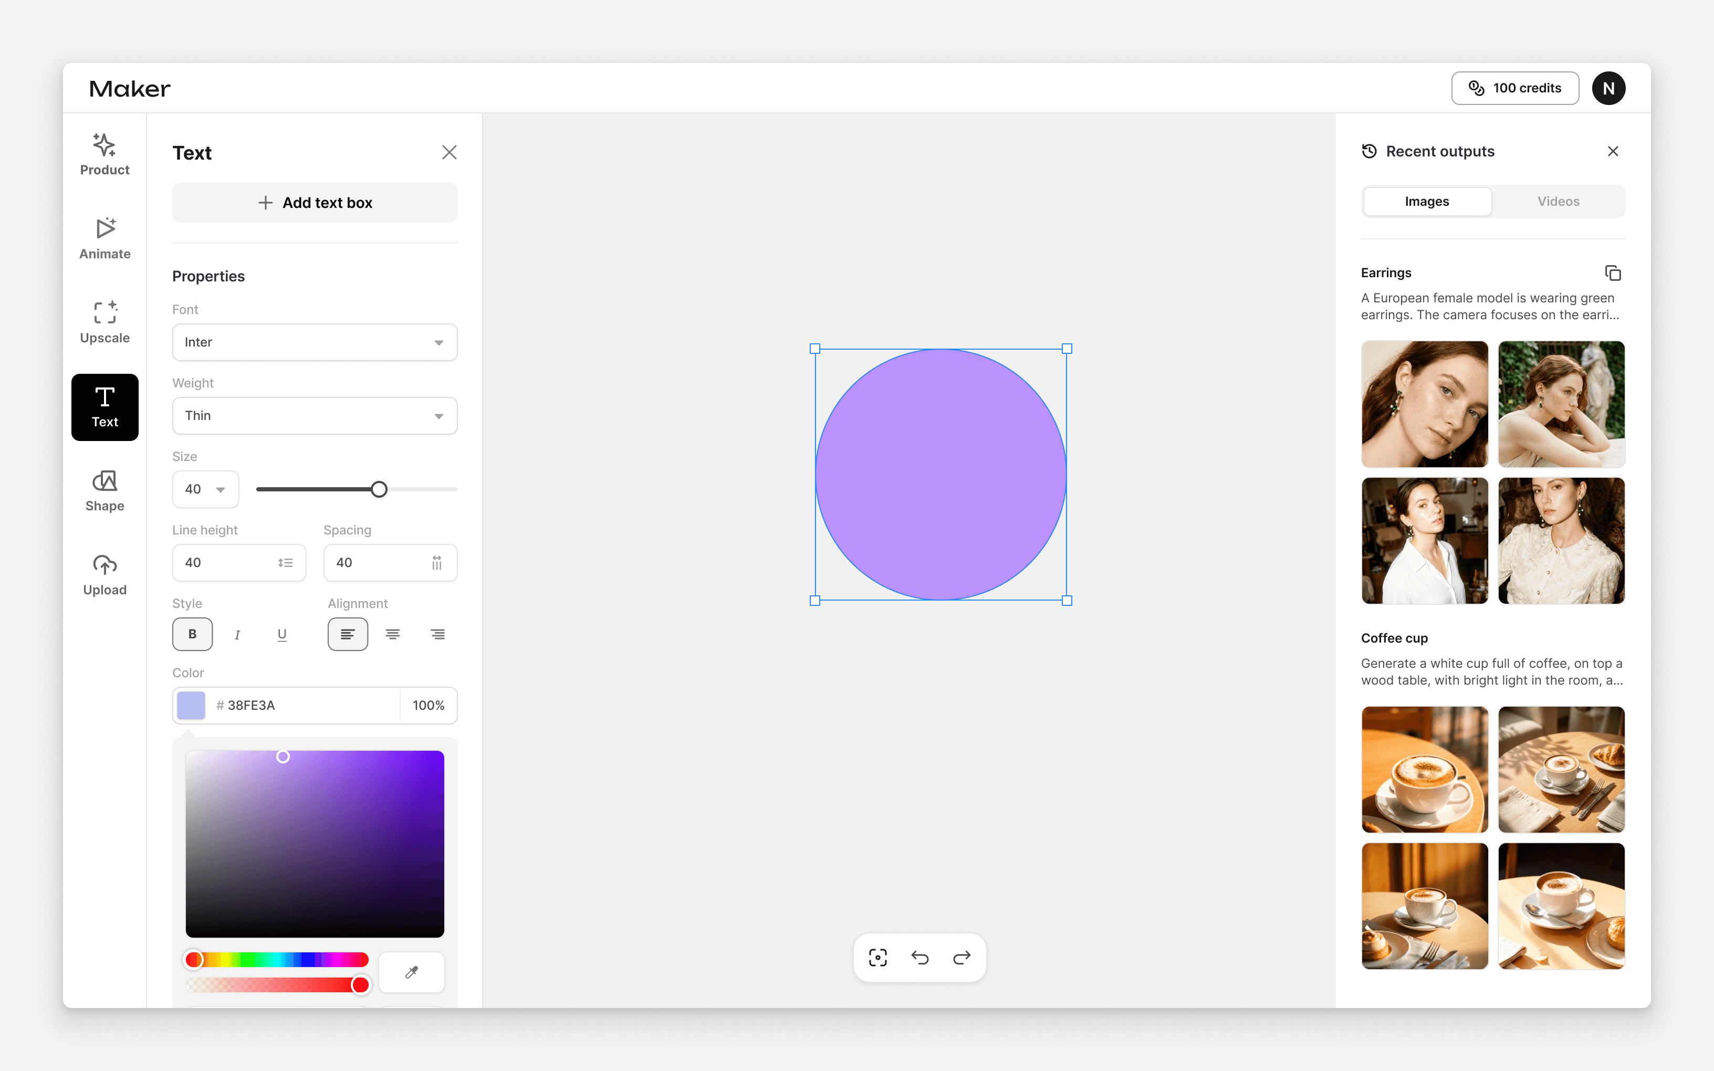Click the fit-to-screen focus icon
Screen dimensions: 1714x1071
point(877,958)
